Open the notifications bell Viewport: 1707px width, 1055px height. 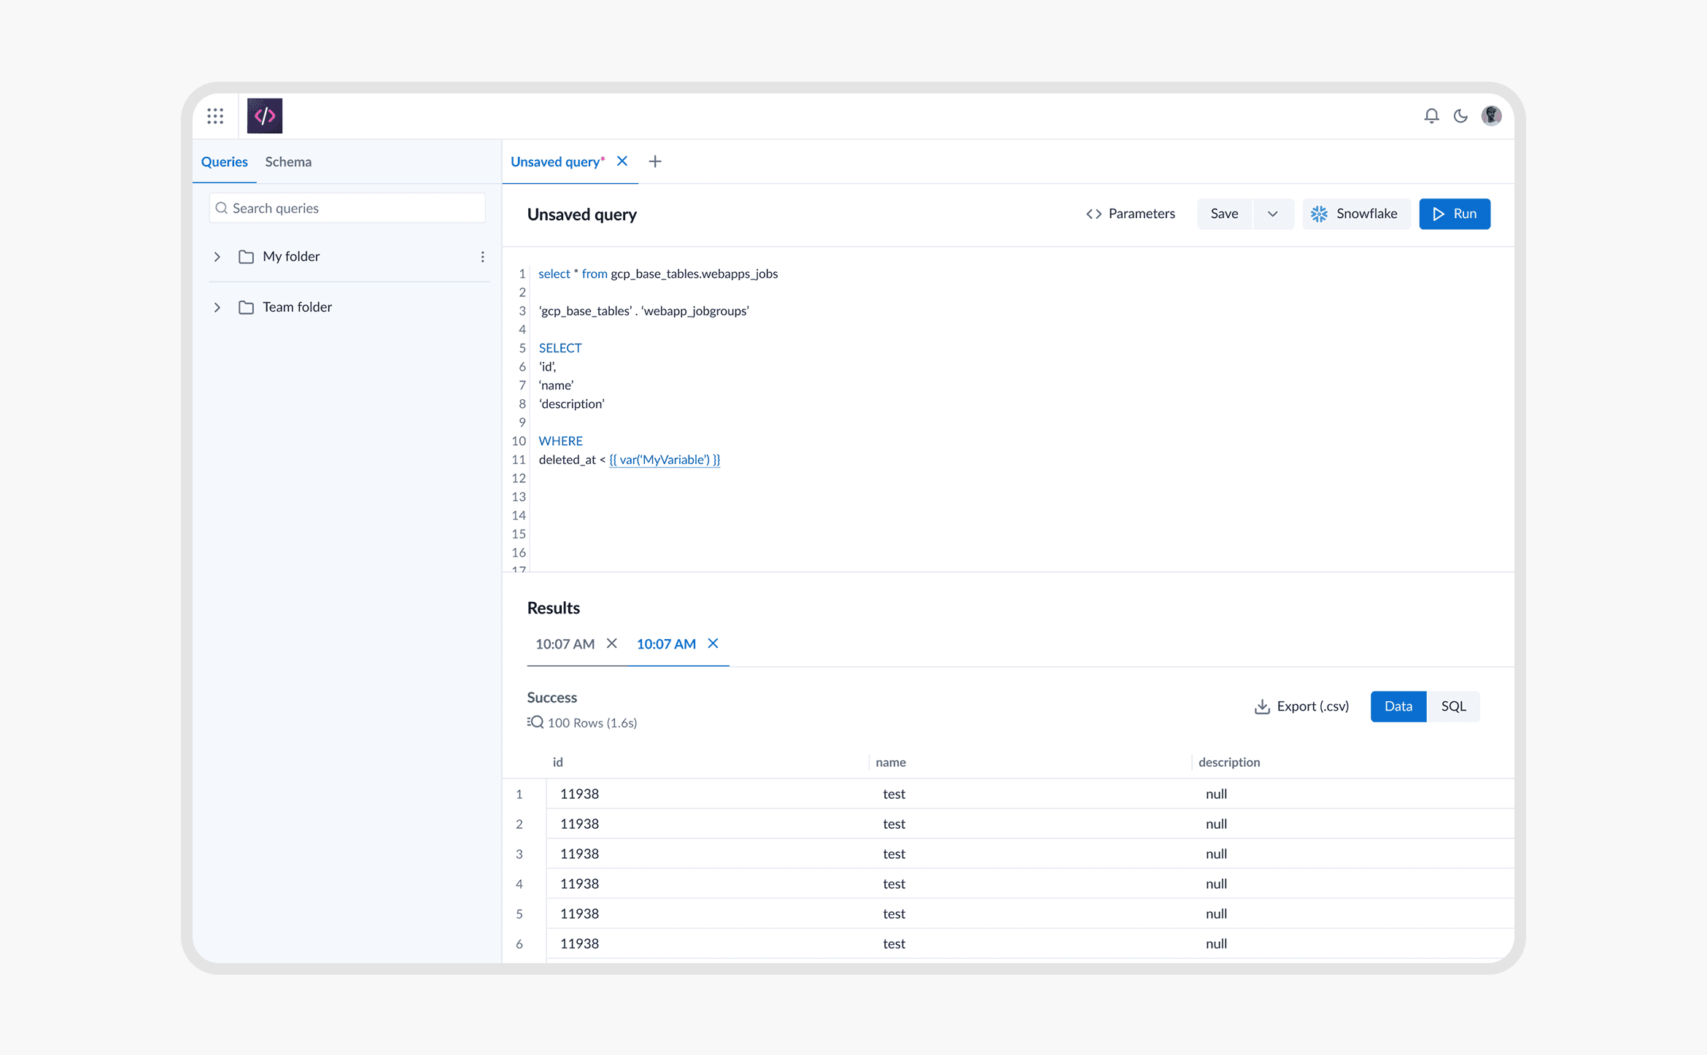pyautogui.click(x=1431, y=116)
